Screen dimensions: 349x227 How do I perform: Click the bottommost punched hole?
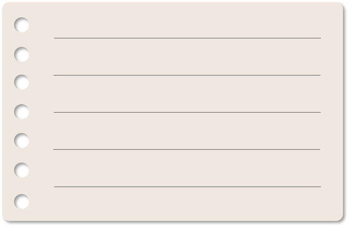[21, 201]
